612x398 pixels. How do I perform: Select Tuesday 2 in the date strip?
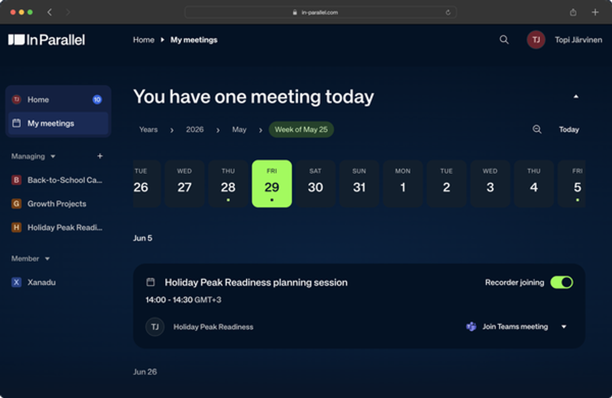pos(446,184)
